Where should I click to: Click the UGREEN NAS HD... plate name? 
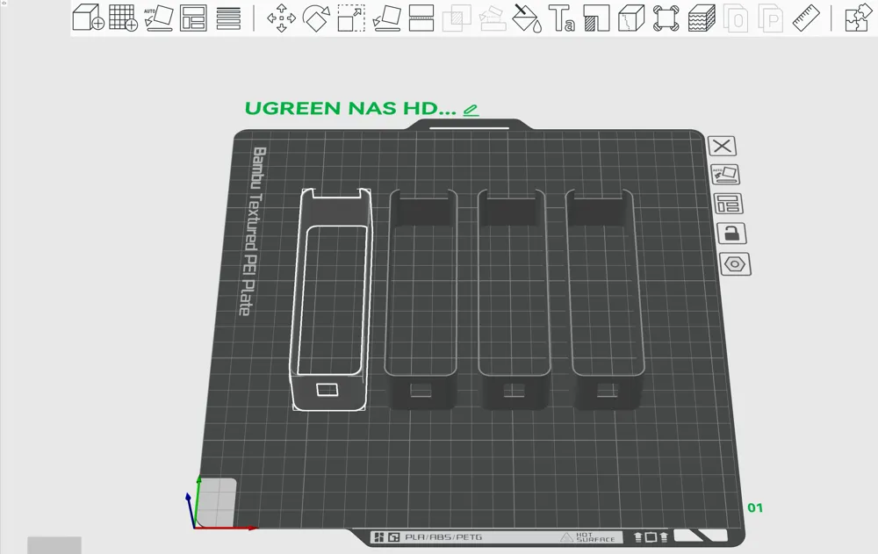(350, 109)
